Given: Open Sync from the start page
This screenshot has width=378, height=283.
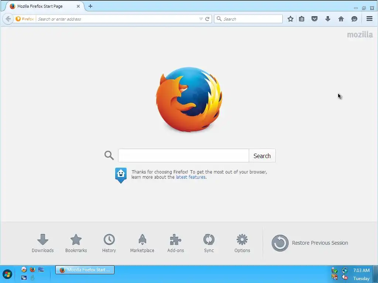Looking at the screenshot, I should (x=209, y=243).
